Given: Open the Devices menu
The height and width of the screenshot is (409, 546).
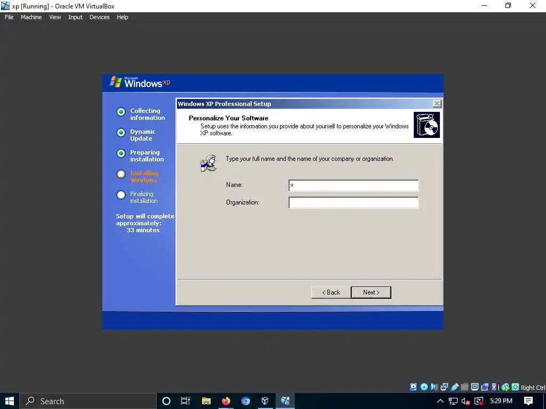Looking at the screenshot, I should (99, 17).
